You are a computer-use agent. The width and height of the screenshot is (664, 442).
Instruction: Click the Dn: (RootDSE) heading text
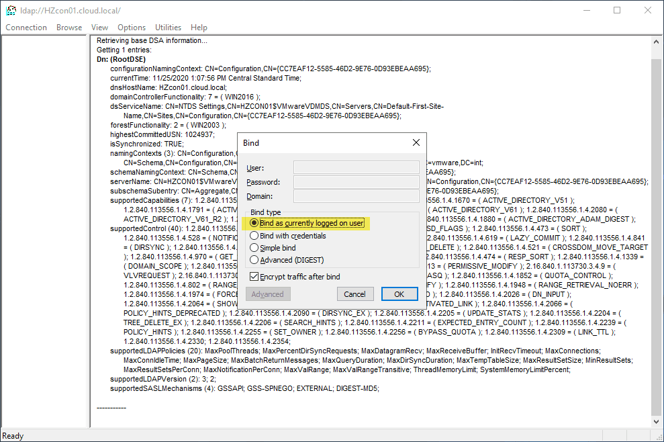[121, 59]
